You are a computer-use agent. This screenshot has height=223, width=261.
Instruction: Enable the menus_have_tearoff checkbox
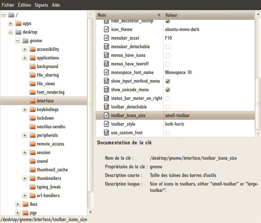point(168,64)
